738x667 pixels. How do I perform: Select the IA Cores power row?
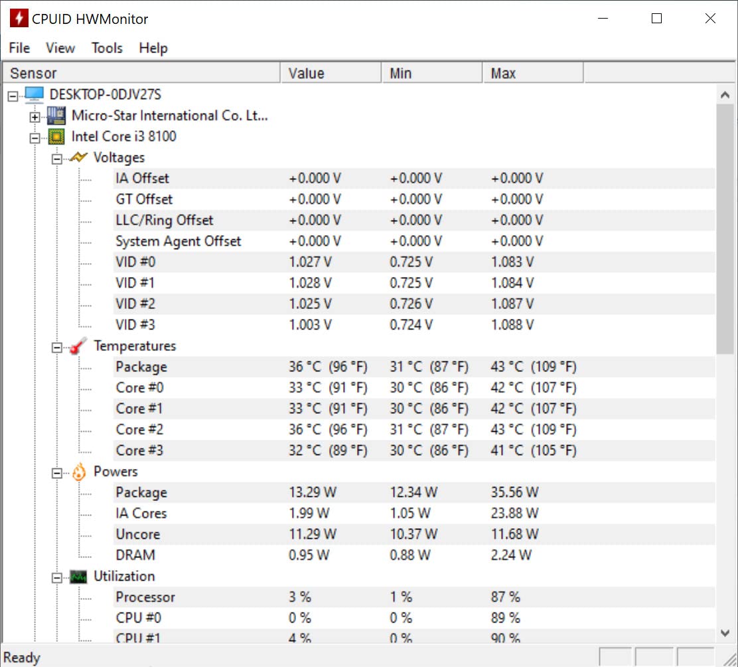pos(414,514)
